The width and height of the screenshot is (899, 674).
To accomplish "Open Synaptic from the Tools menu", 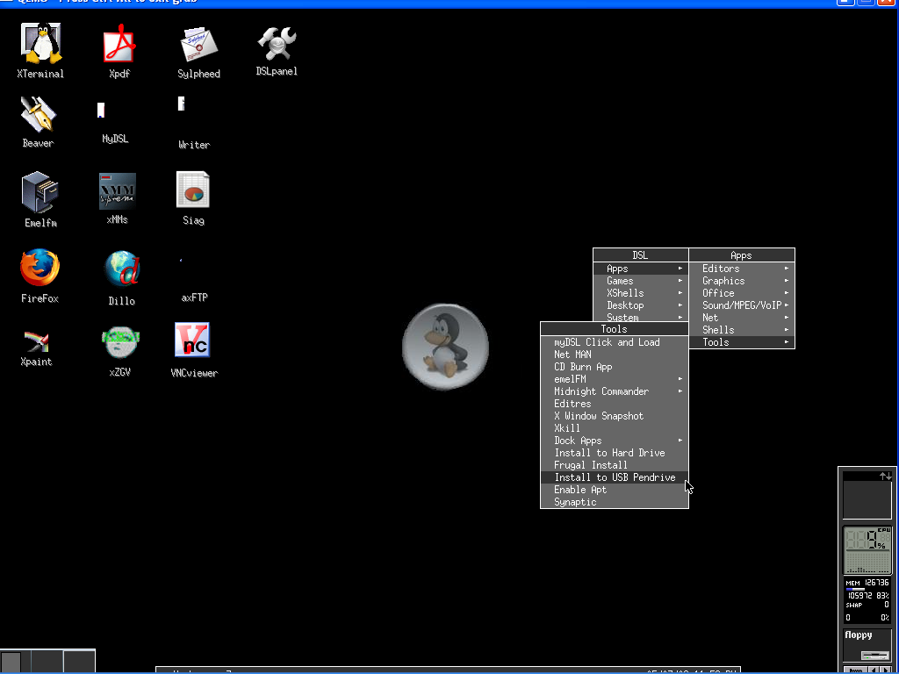I will 576,501.
